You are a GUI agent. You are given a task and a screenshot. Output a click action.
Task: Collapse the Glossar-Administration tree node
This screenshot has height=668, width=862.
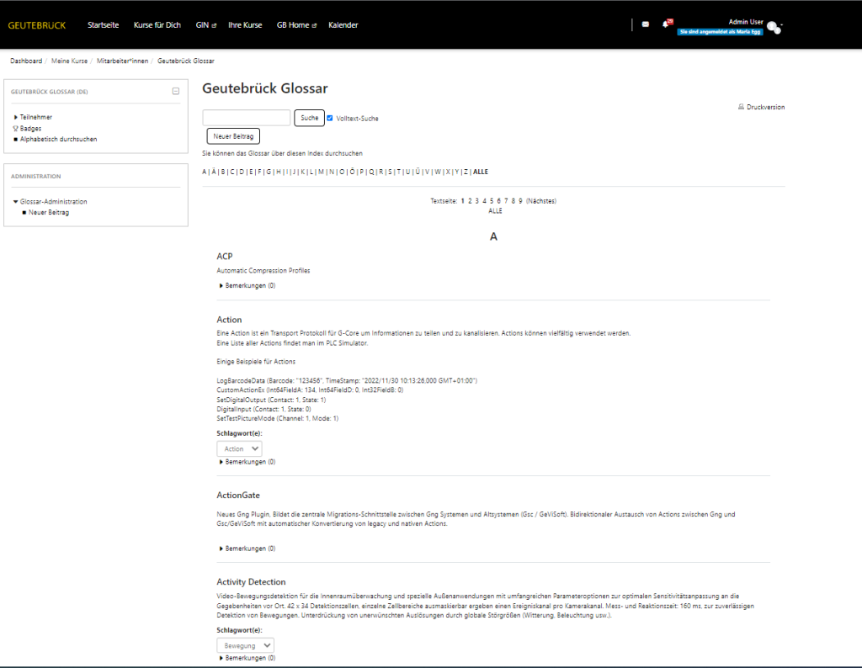15,202
